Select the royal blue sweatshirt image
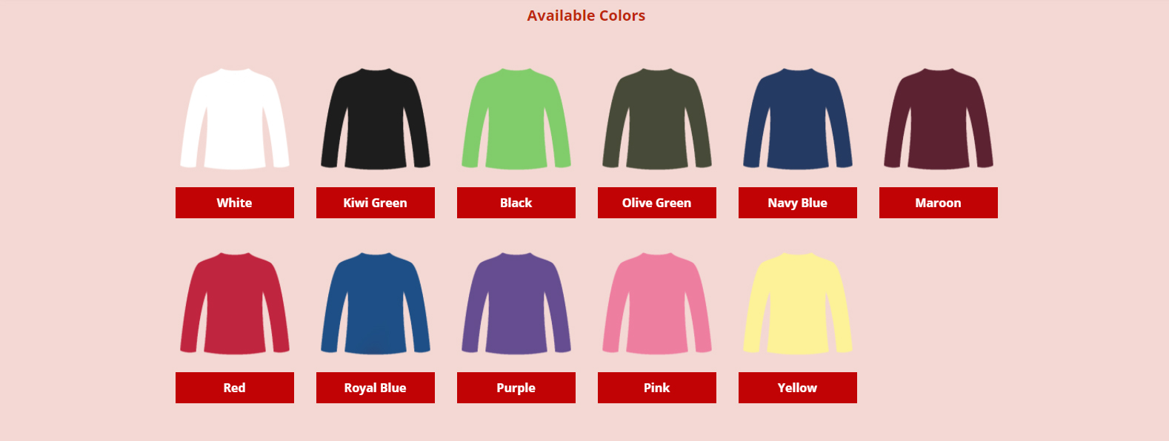Image resolution: width=1169 pixels, height=441 pixels. tap(376, 303)
